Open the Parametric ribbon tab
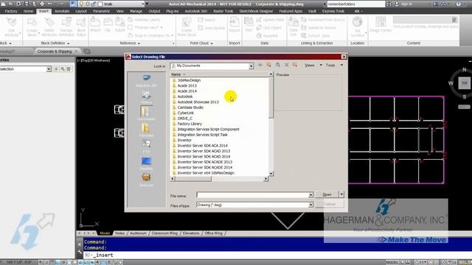The height and width of the screenshot is (265, 472). click(102, 11)
